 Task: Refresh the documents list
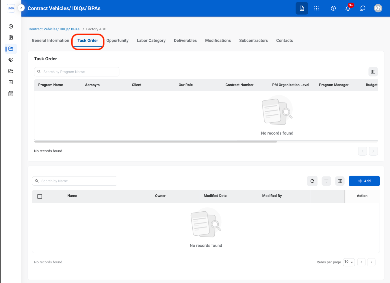pyautogui.click(x=312, y=181)
